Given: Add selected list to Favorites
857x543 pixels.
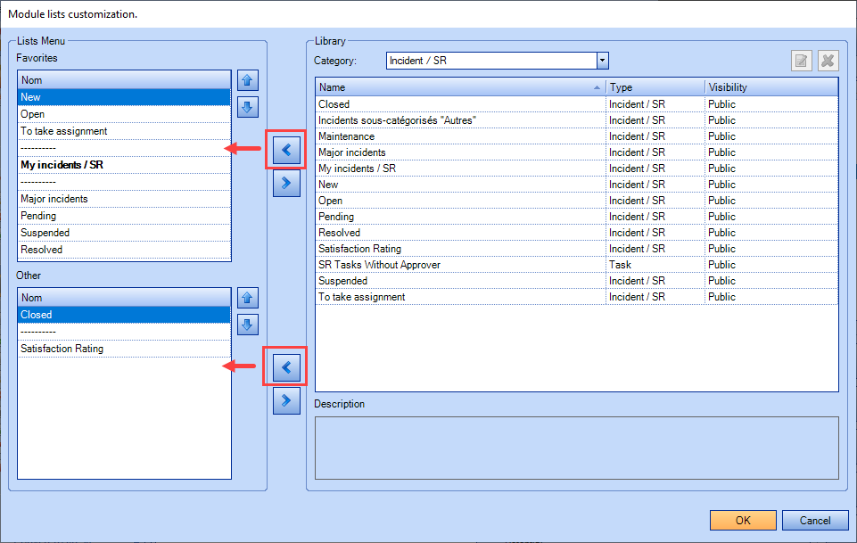Looking at the screenshot, I should pyautogui.click(x=285, y=150).
